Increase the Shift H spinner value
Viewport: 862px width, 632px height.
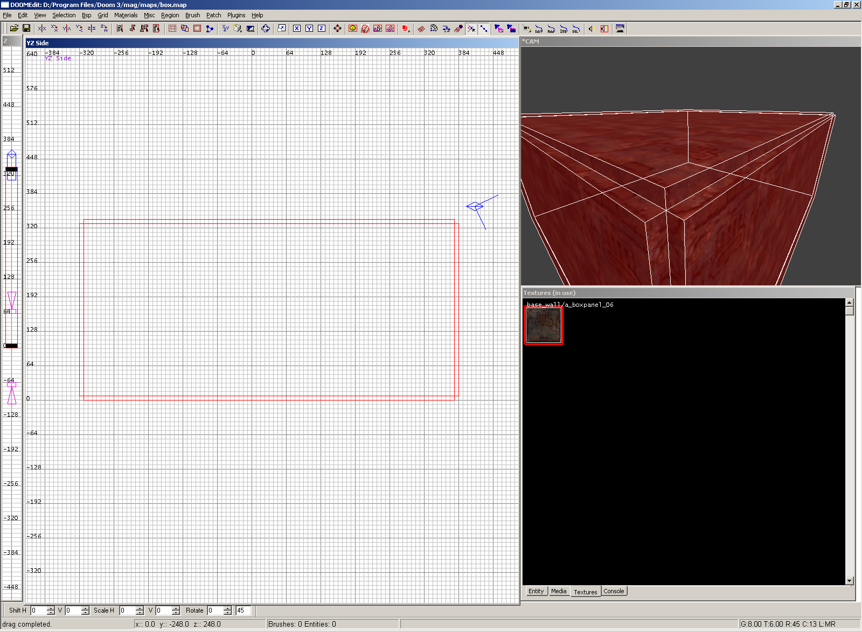pyautogui.click(x=51, y=608)
